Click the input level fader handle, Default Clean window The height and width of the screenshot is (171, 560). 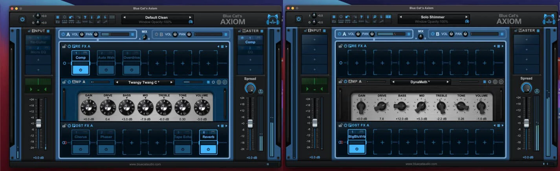tap(39, 123)
